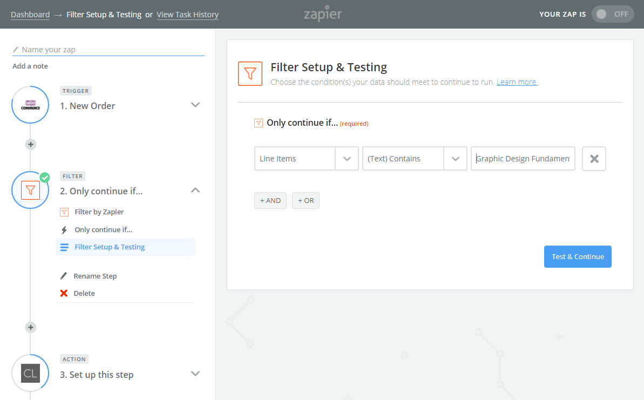Click the large filter funnel header icon
644x400 pixels.
coord(250,73)
